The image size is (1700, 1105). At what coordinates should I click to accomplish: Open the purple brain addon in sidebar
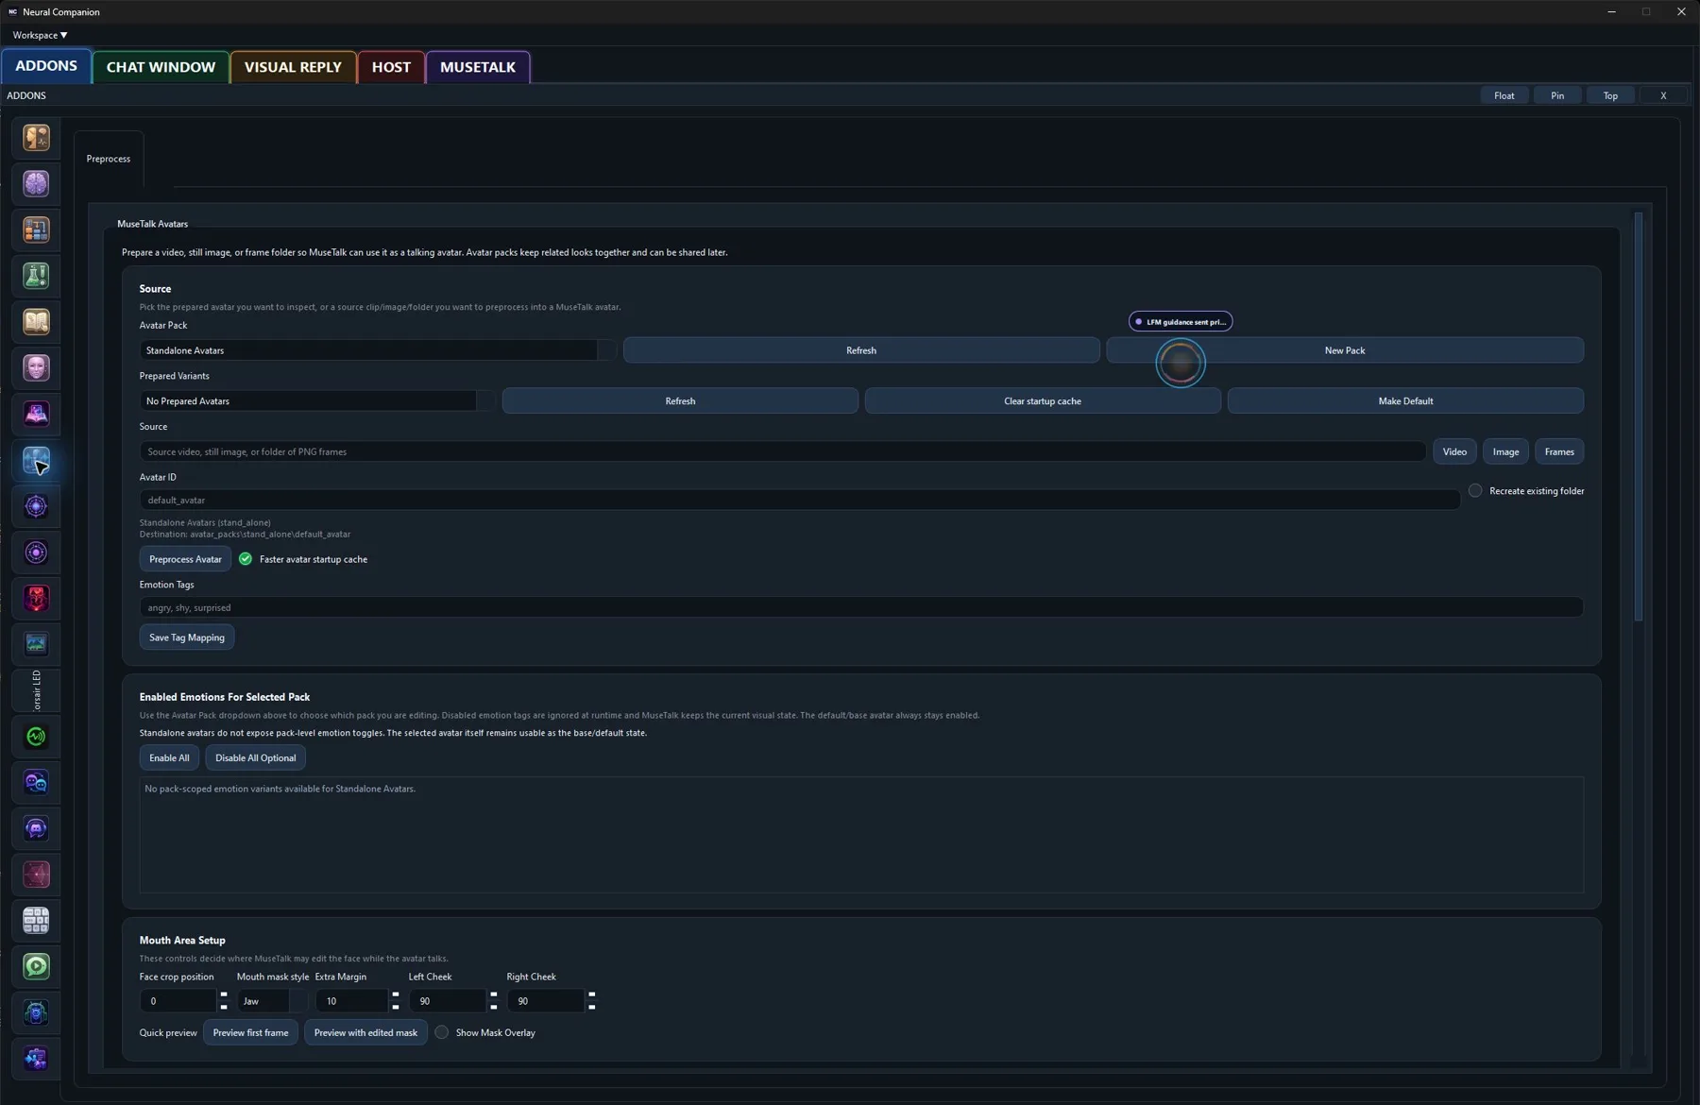tap(36, 184)
